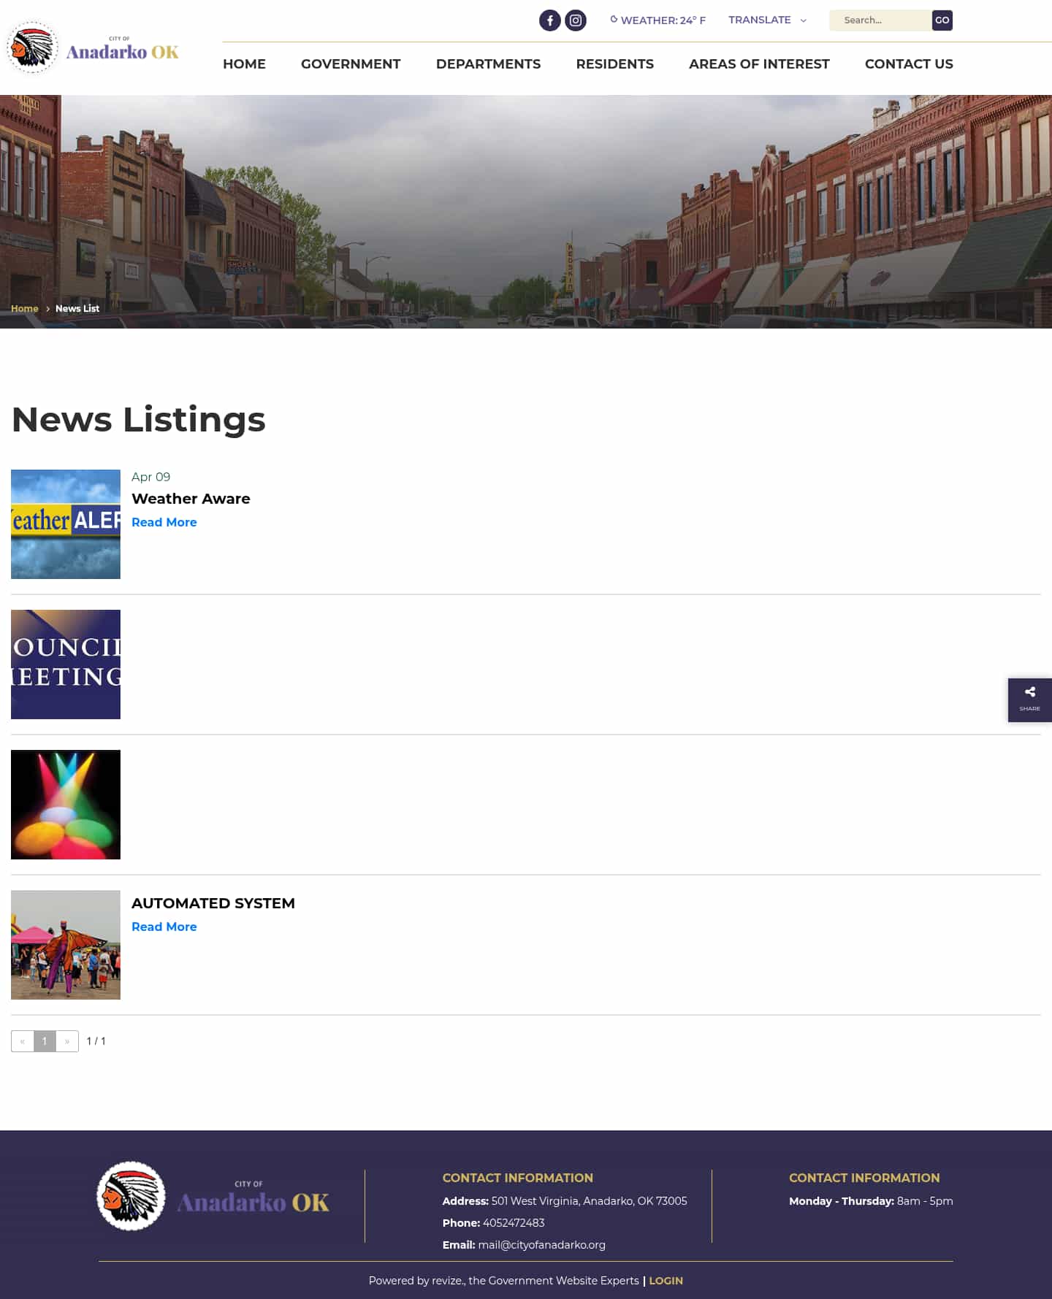Image resolution: width=1052 pixels, height=1299 pixels.
Task: Click the footer Anadarko OK logo
Action: pyautogui.click(x=213, y=1196)
